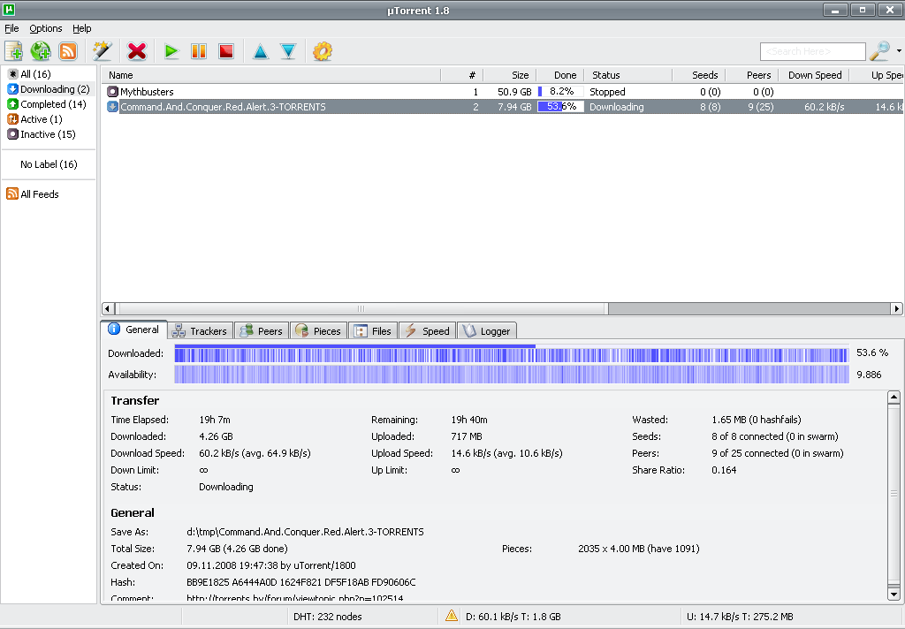The width and height of the screenshot is (905, 629).
Task: Sort by Peers column header
Action: click(x=752, y=75)
